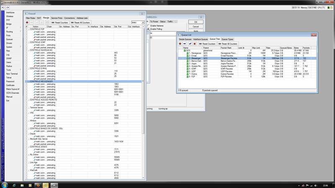This screenshot has height=188, width=335.
Task: Open Queues from the sidebar menu
Action: [9, 39]
